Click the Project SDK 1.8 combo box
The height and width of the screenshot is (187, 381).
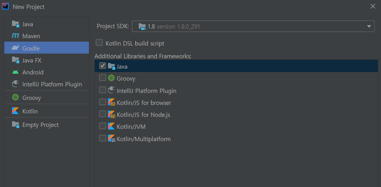[x=253, y=26]
